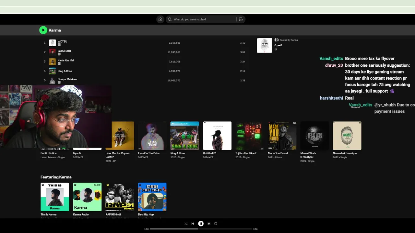
Task: Click the 11,995,951 play count
Action: [174, 52]
